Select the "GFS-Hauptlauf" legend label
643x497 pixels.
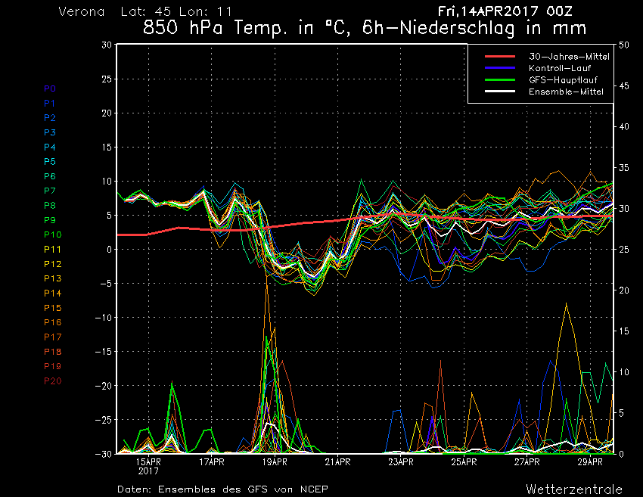pos(563,80)
